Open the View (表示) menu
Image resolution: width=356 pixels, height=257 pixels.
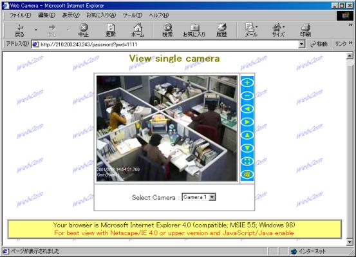71,15
